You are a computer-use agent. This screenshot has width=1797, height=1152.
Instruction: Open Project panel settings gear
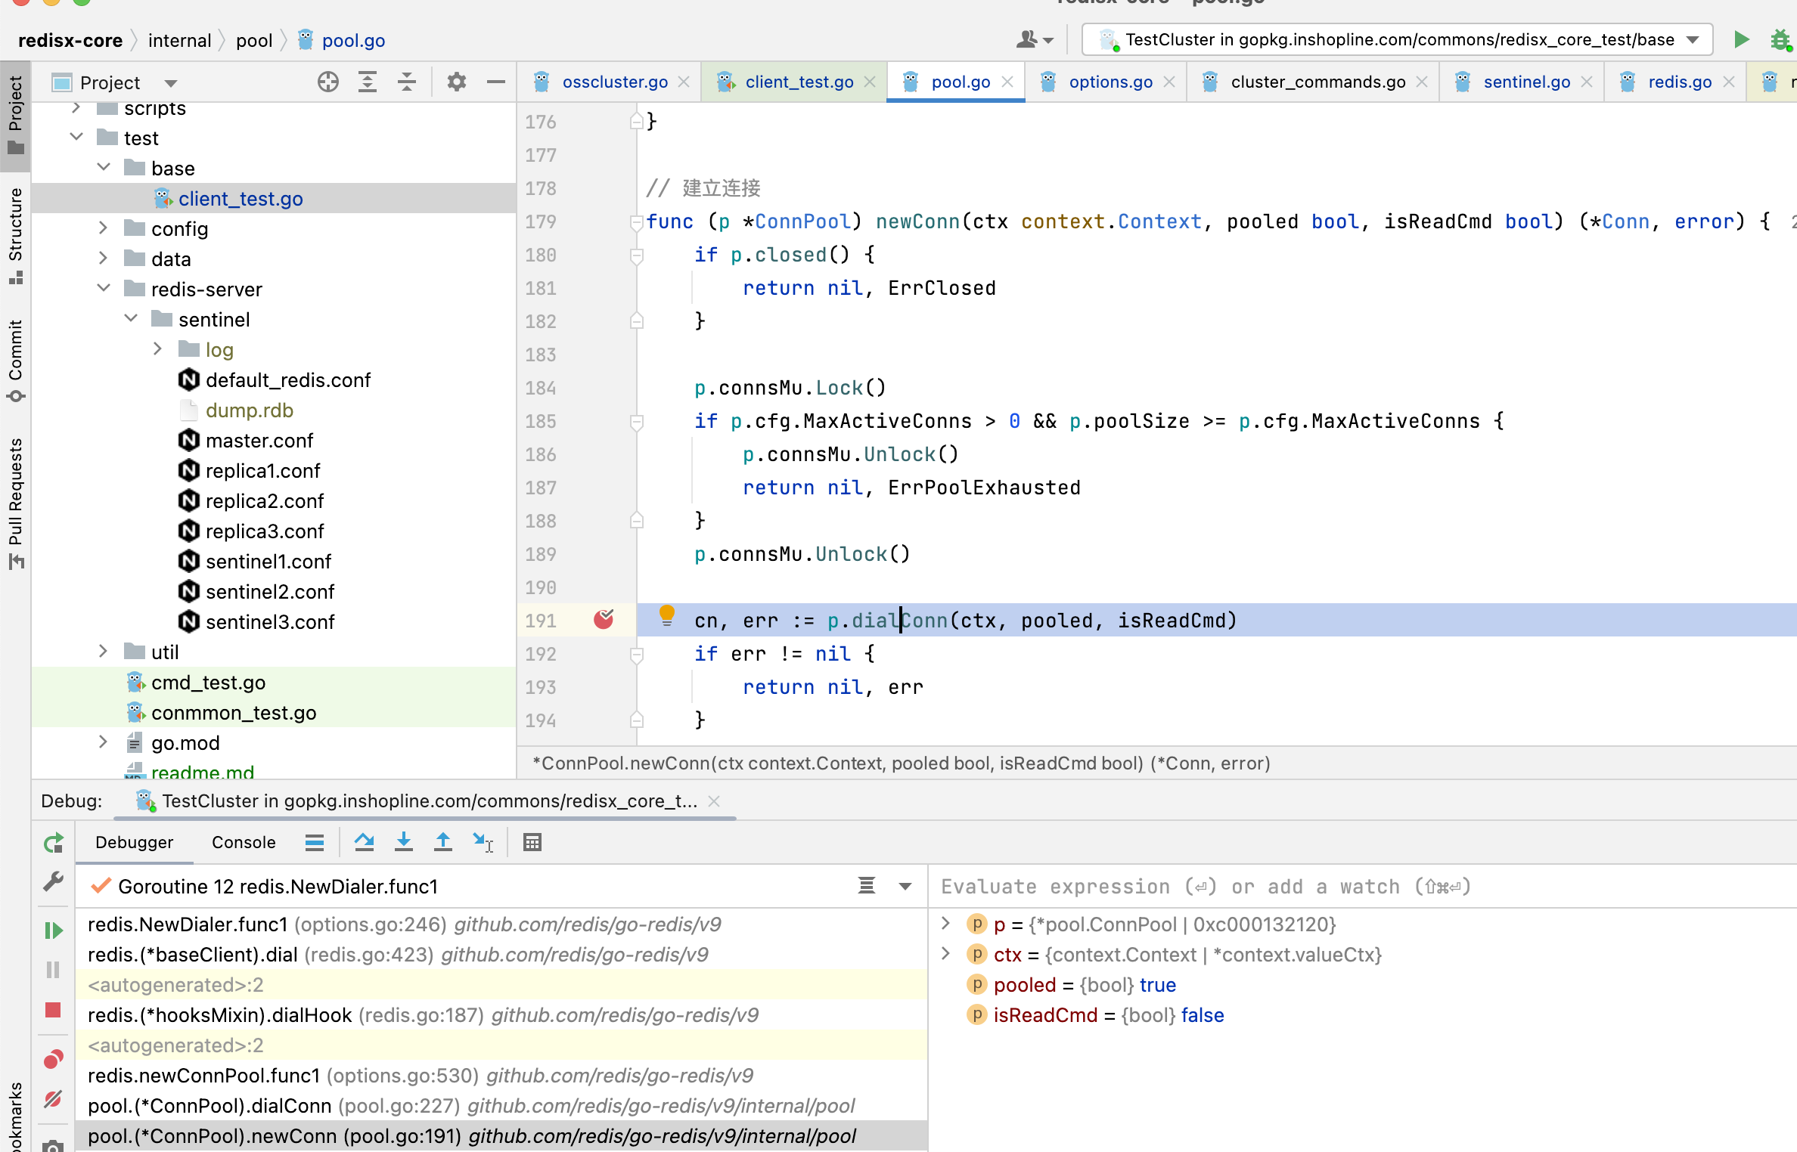456,82
